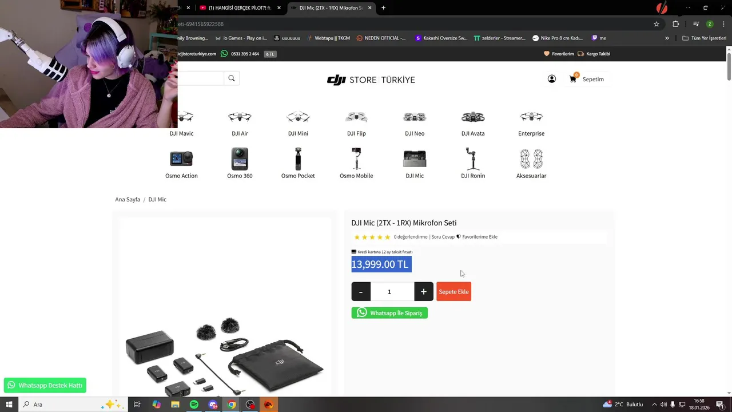Close the YouTube HANGİSİ GERÇEK PİLOT tab
732x412 pixels.
click(x=279, y=8)
